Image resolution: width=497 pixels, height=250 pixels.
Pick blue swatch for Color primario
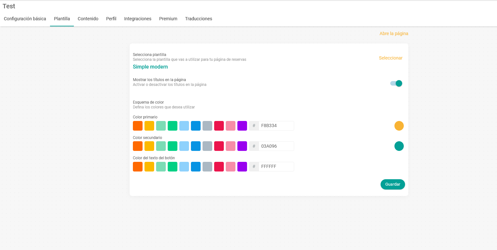pyautogui.click(x=196, y=126)
